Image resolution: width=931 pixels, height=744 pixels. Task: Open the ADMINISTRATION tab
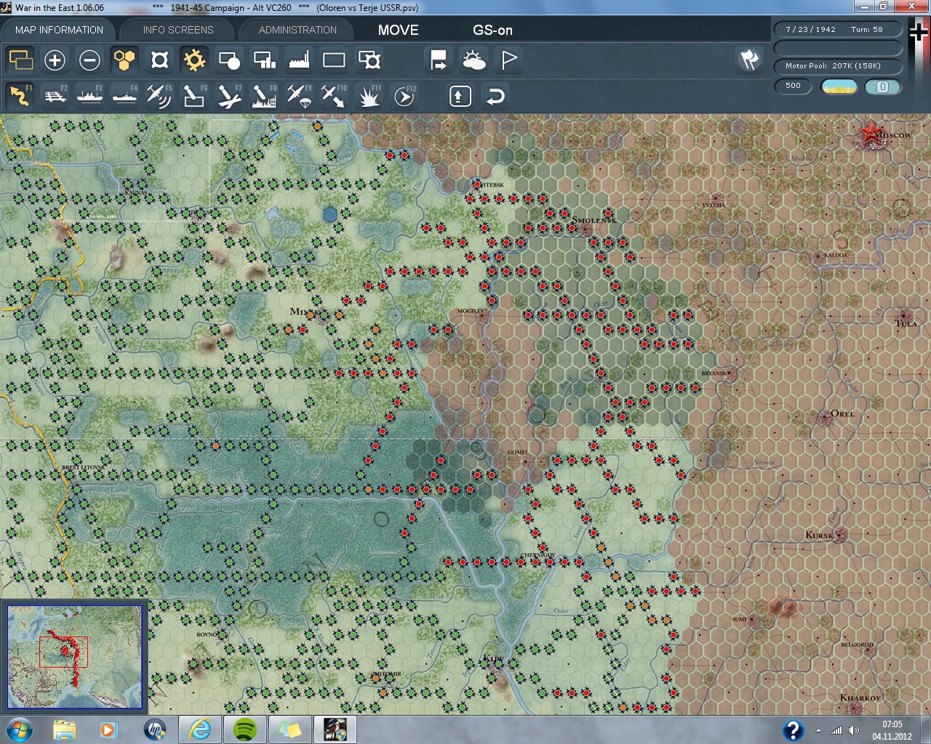click(x=297, y=30)
